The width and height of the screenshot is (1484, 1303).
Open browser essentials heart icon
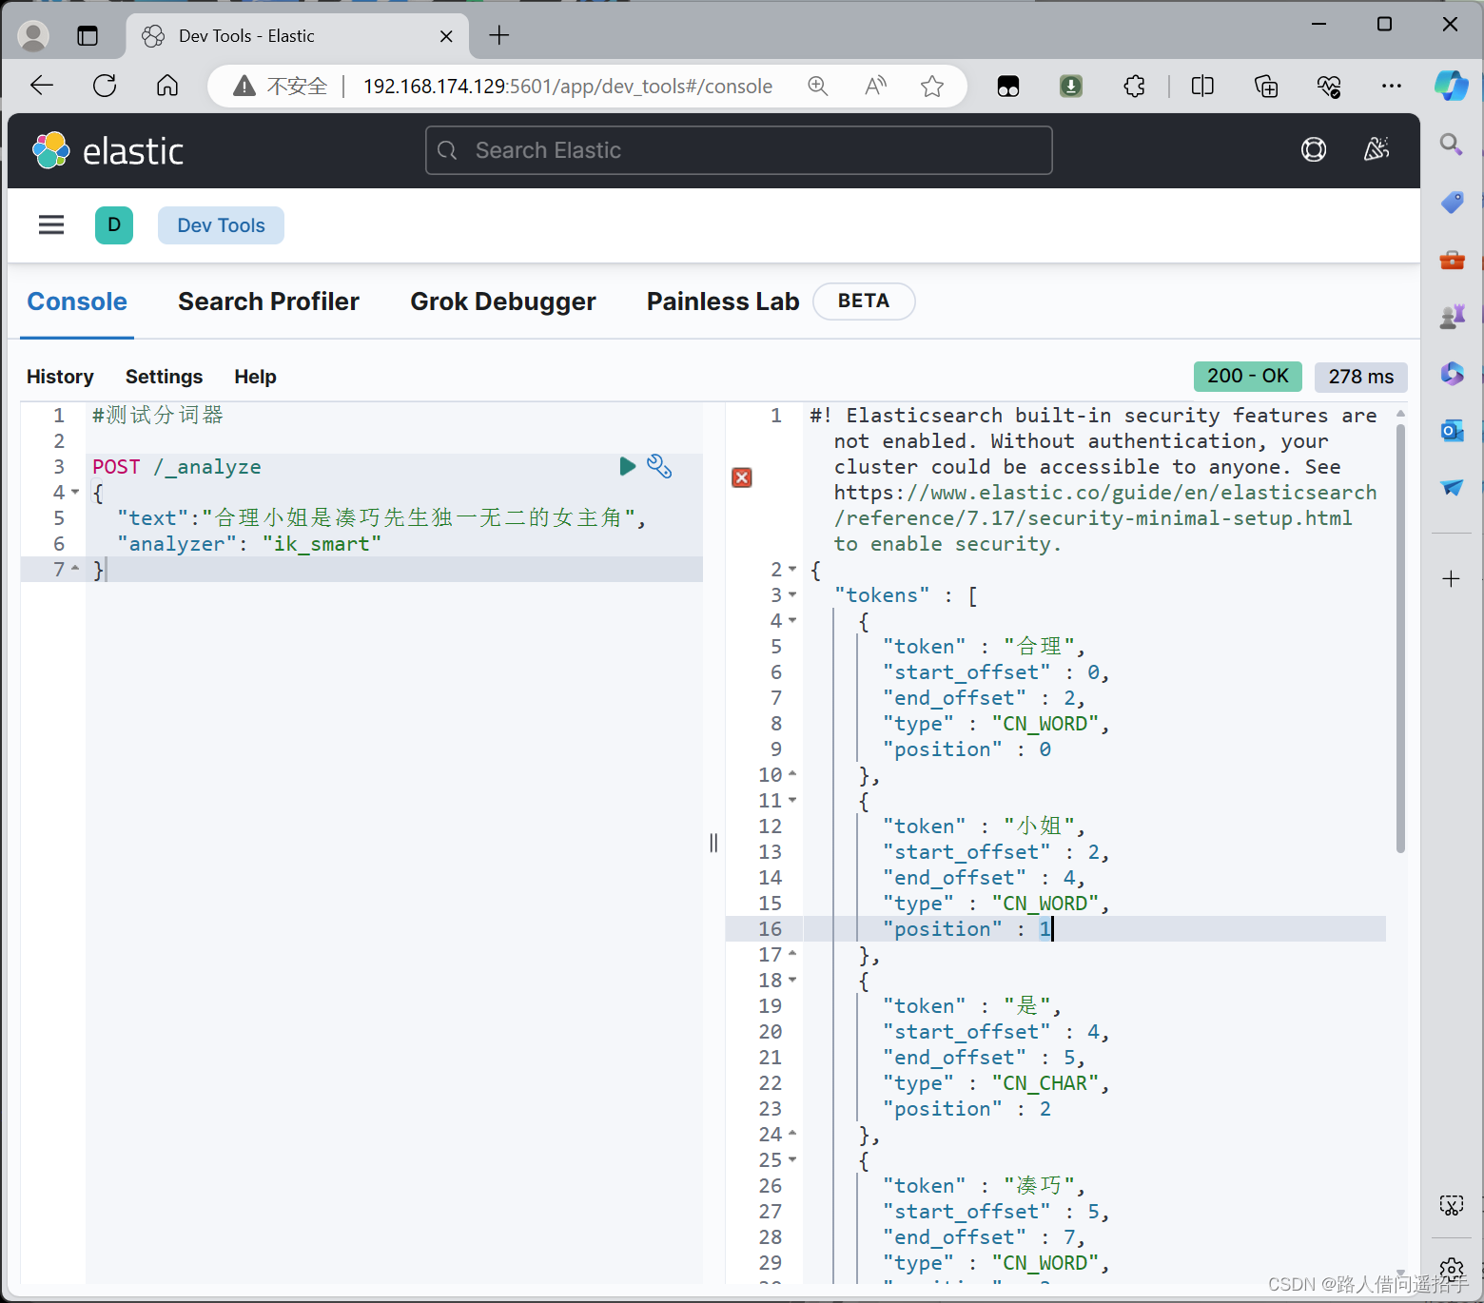1329,87
